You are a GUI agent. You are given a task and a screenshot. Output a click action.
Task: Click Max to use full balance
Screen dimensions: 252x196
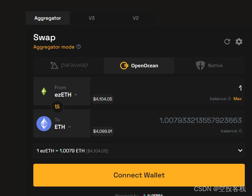[x=237, y=99]
